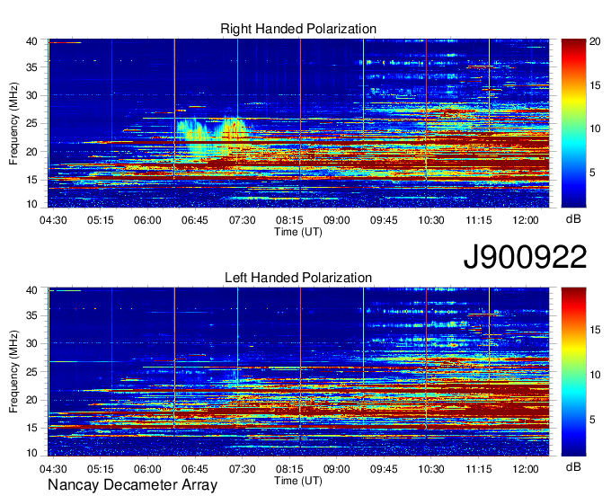Click the left-handed plot's color scale bar
This screenshot has width=611, height=496.
(x=573, y=371)
